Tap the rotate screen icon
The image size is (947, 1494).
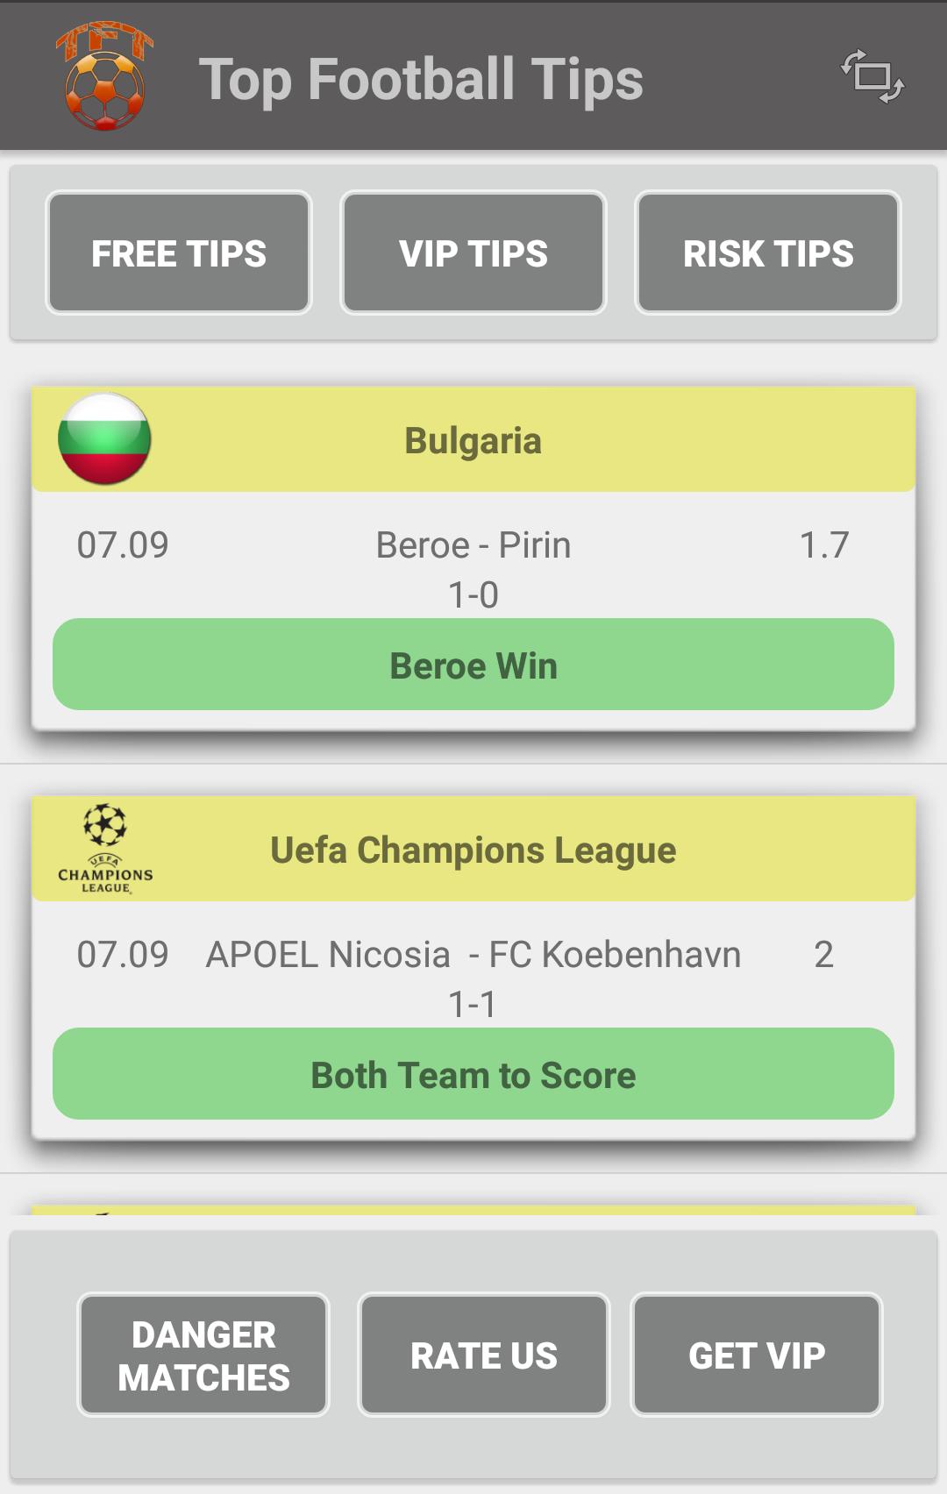[872, 76]
